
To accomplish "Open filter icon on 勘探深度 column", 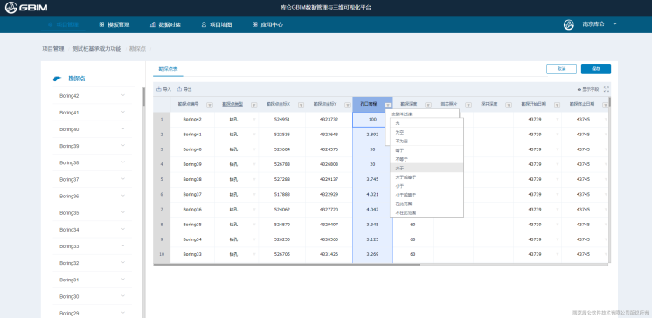I will coord(428,105).
